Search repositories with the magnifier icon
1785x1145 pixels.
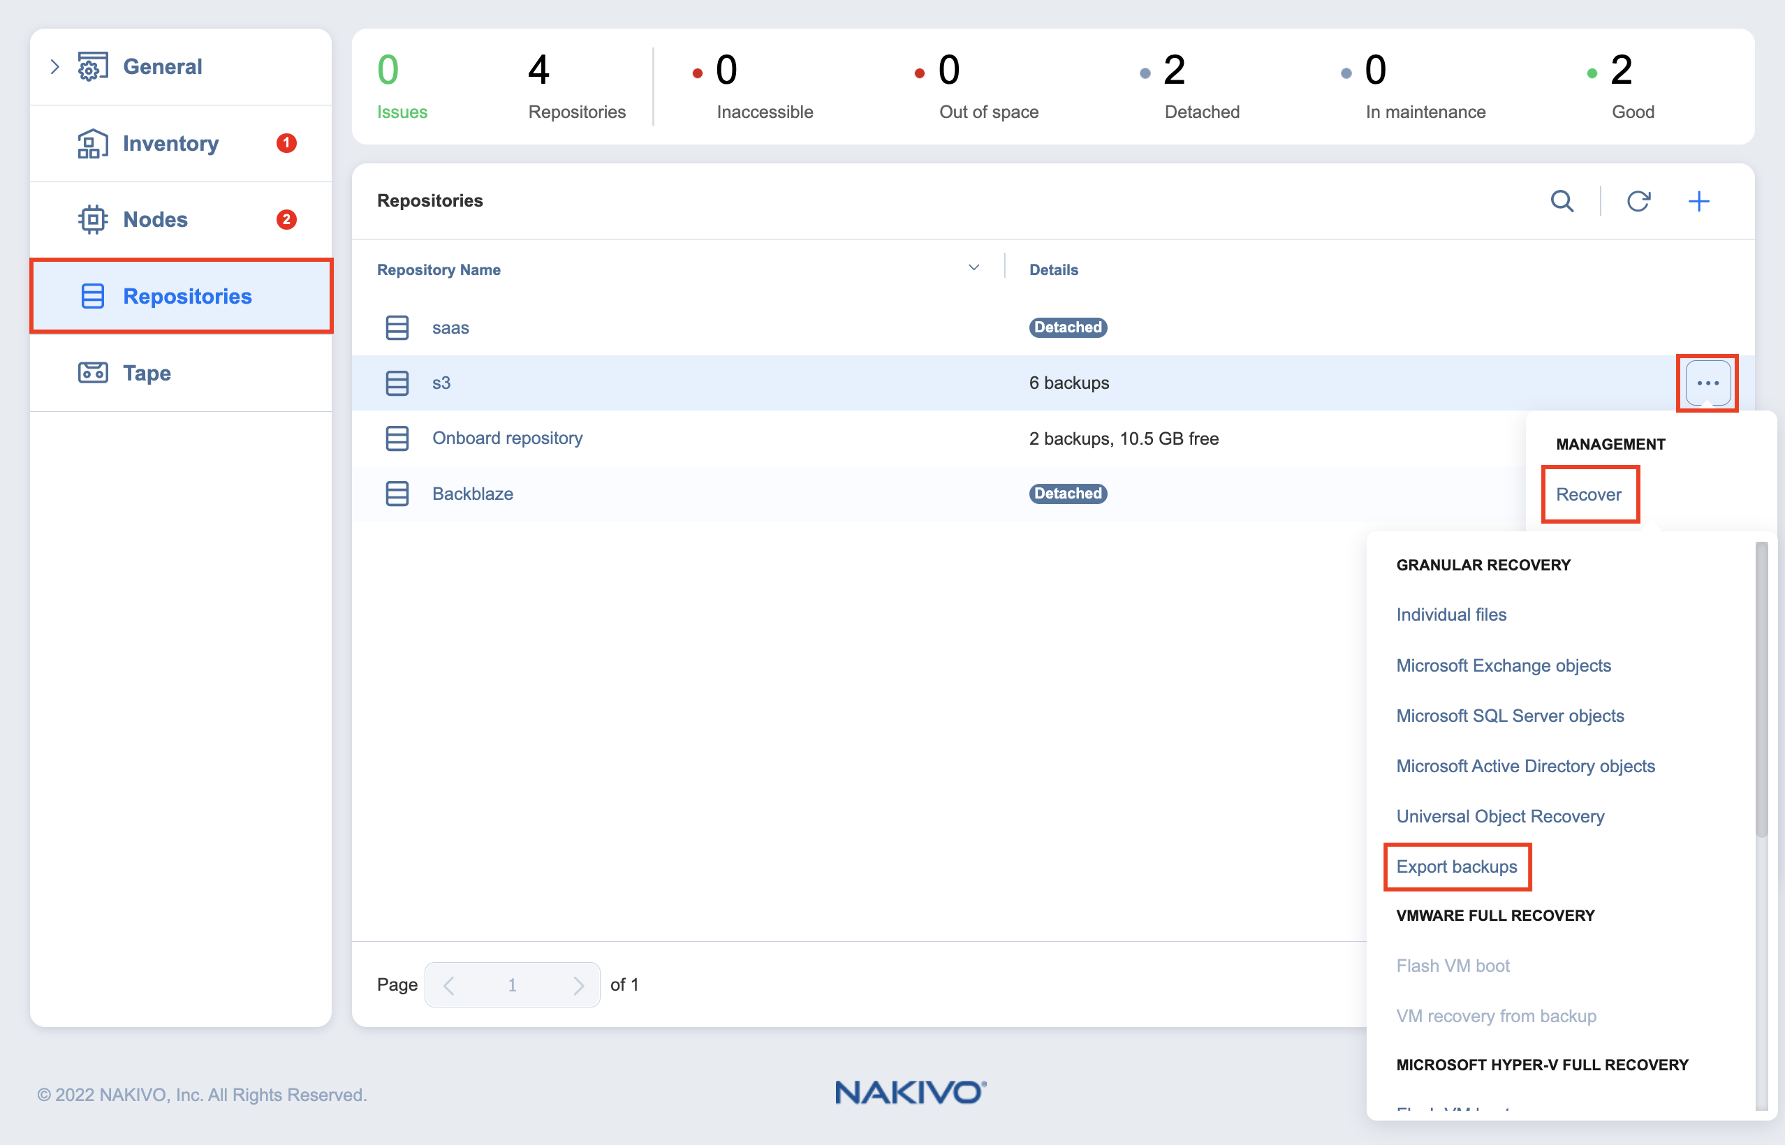click(1562, 201)
